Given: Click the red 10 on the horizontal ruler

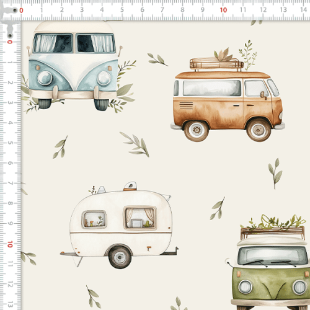Looking at the screenshot, I should click(223, 10).
